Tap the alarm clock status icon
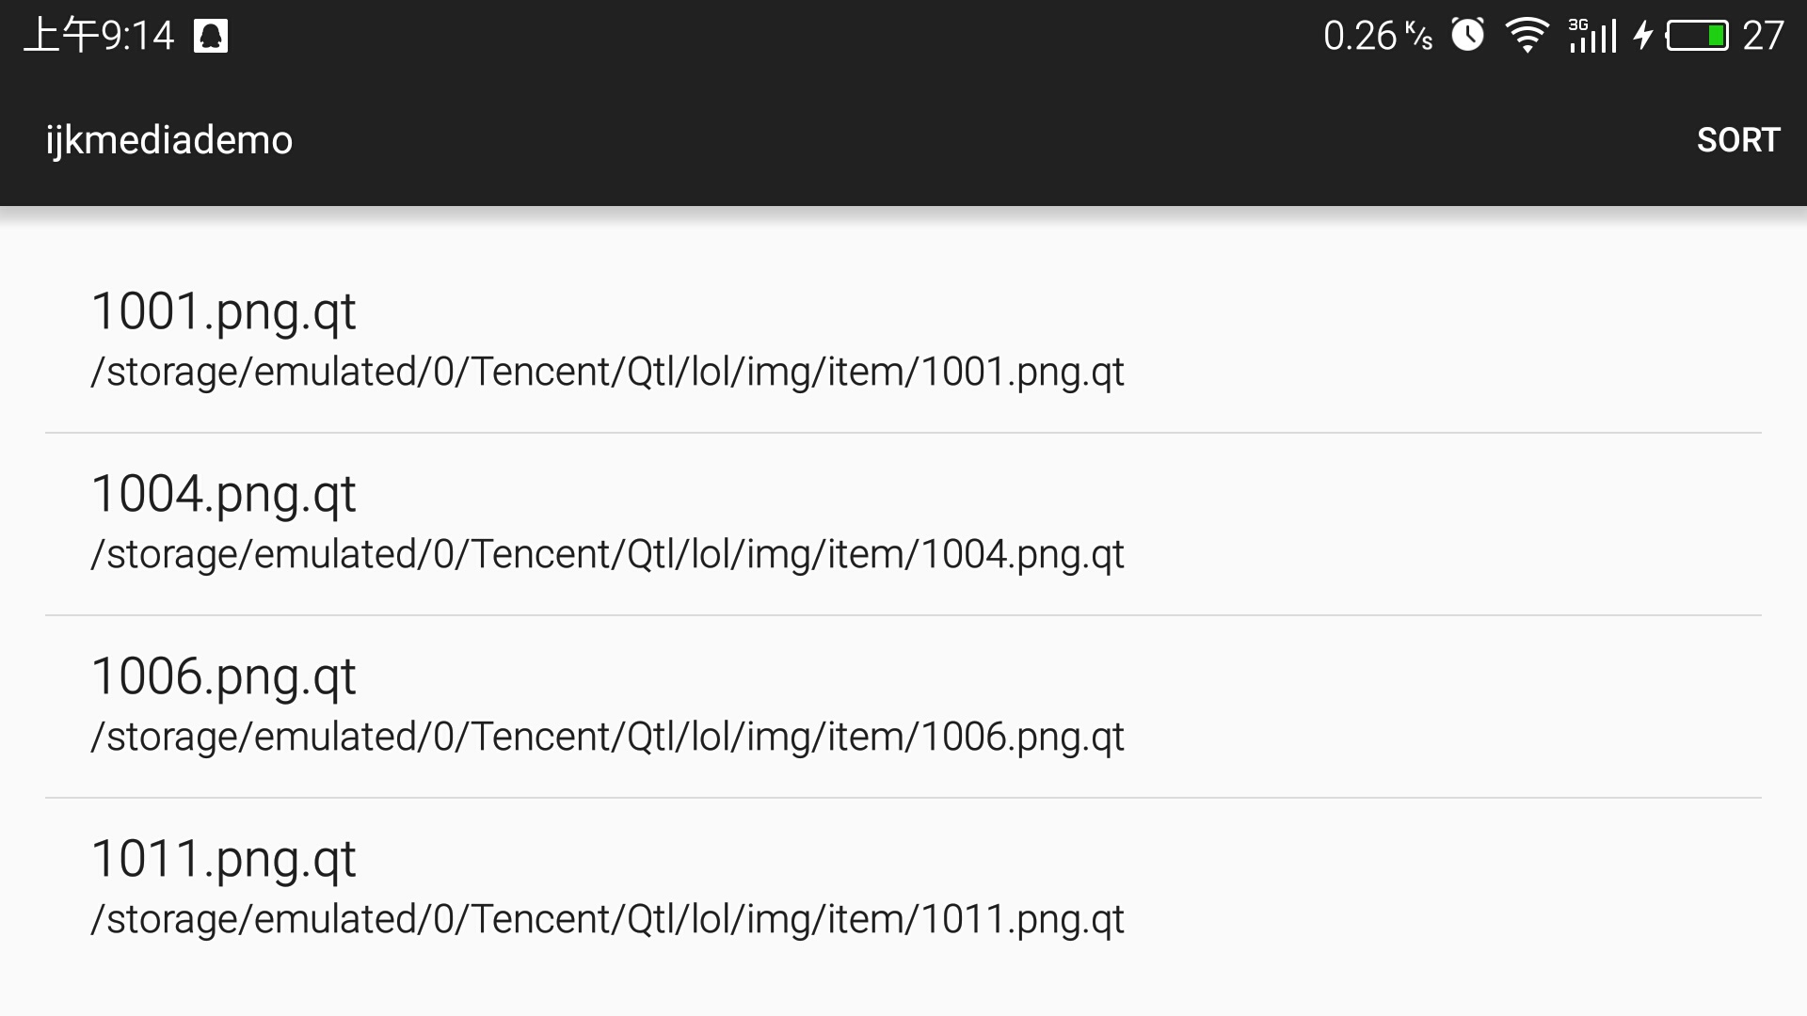This screenshot has height=1016, width=1807. pyautogui.click(x=1467, y=35)
